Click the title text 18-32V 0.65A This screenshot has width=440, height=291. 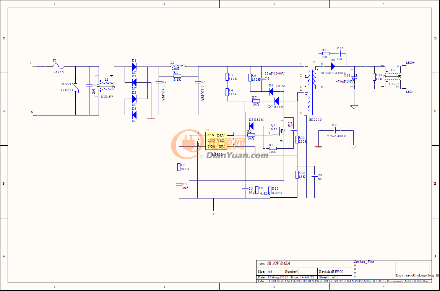point(278,263)
